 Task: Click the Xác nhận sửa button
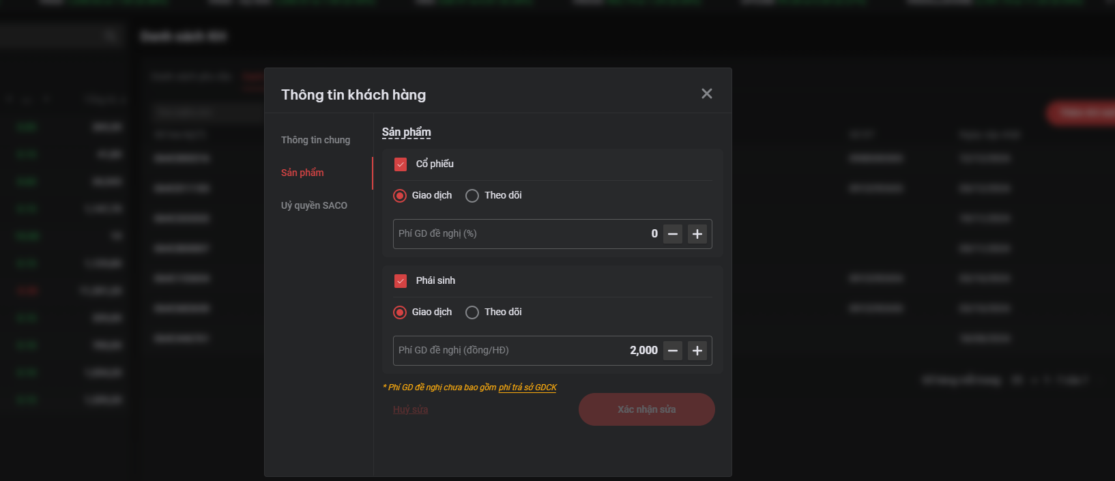(646, 409)
